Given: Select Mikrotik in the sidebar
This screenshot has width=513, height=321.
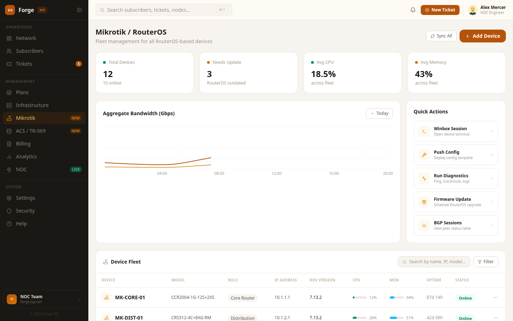Looking at the screenshot, I should [x=44, y=118].
